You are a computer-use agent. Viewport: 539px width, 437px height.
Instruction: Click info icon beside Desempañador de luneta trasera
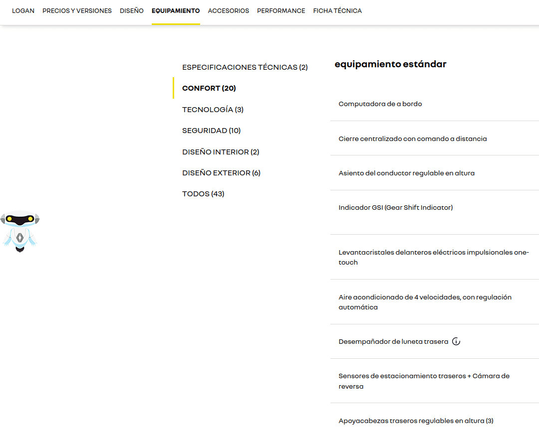456,342
